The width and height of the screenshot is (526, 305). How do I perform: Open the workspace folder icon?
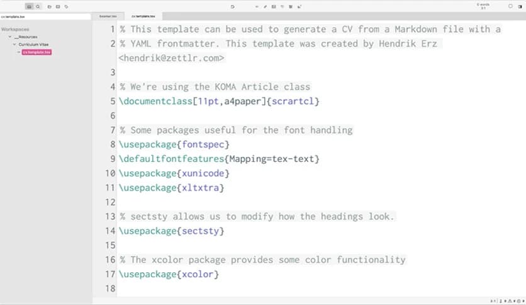(x=49, y=6)
